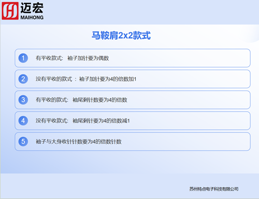Viewport: 259px width, 199px height.
Task: Click the MAIHONG brand text
Action: tap(32, 18)
